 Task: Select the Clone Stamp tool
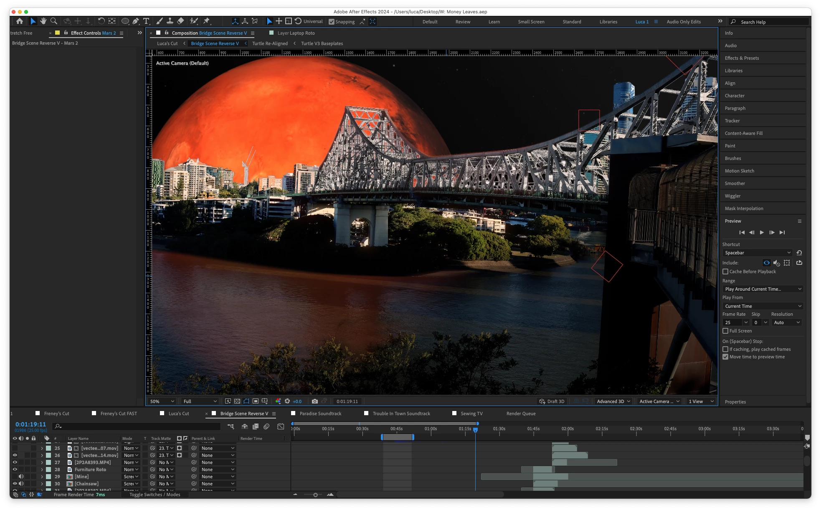(170, 21)
